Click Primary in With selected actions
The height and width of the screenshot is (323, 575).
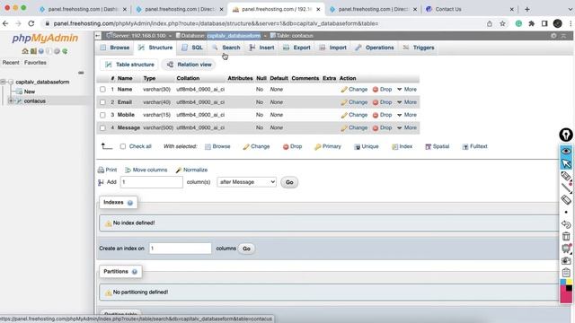(x=328, y=146)
